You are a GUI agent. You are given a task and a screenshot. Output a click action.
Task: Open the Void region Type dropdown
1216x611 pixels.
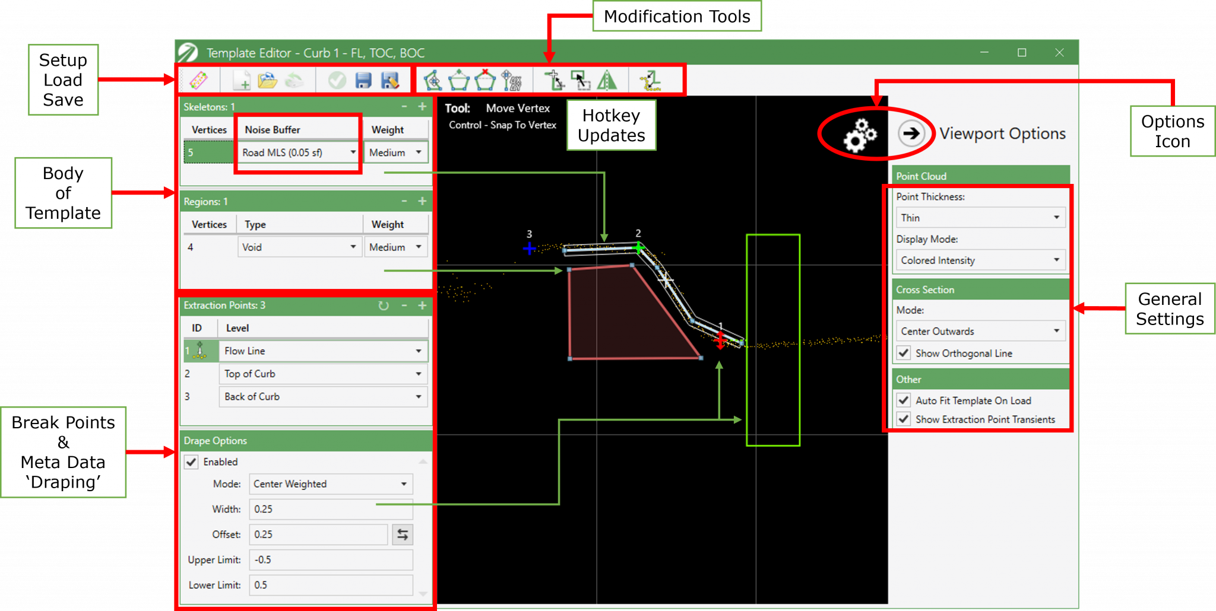(354, 247)
